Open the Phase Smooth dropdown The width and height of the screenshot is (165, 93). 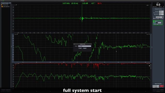[161, 13]
